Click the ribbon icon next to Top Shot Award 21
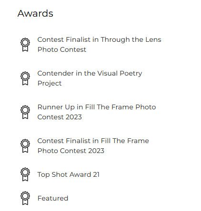This screenshot has height=211, width=201. [x=25, y=174]
